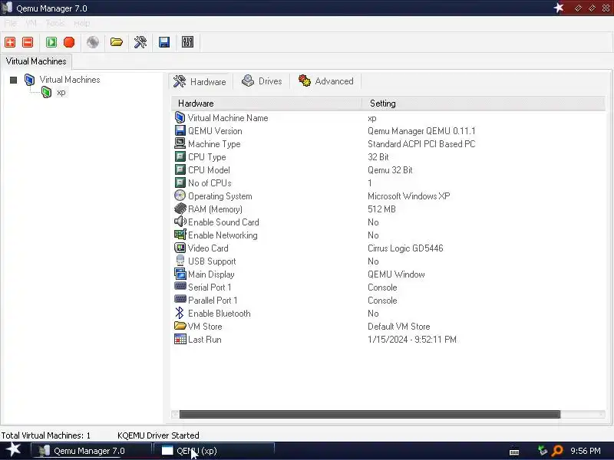Click the speaker icon beside Enable Sound Card
614x460 pixels.
point(180,222)
